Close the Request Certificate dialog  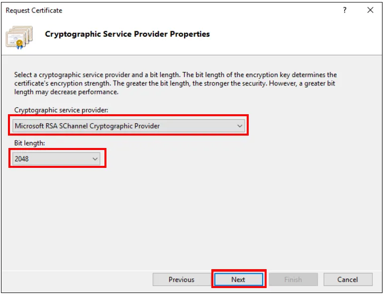tap(370, 10)
